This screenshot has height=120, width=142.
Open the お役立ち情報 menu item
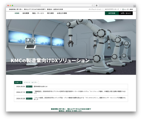[x=62, y=13]
